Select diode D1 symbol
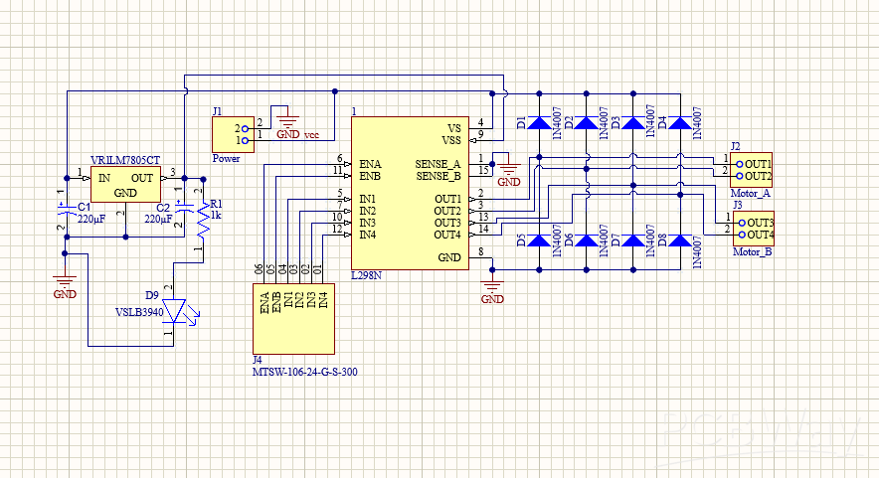879x478 pixels. (x=538, y=123)
